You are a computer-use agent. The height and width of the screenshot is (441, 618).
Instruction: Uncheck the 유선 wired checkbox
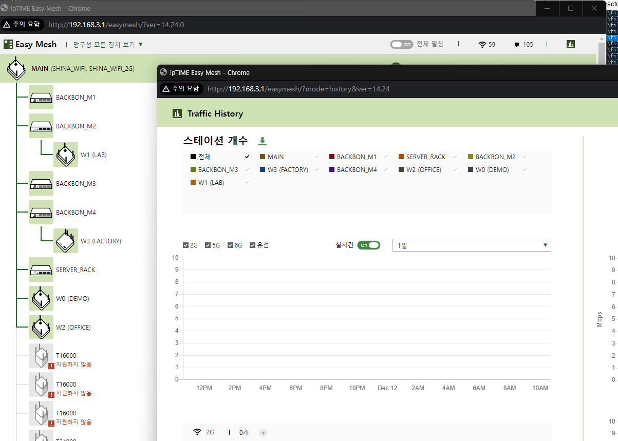[x=252, y=245]
